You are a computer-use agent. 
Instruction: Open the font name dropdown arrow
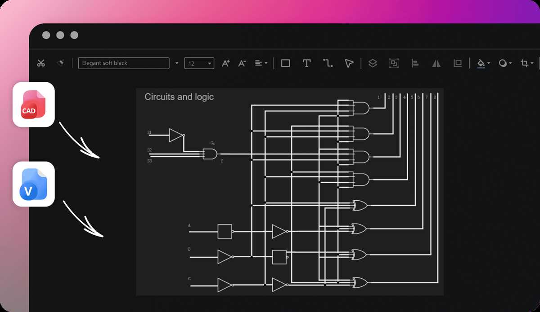click(176, 63)
